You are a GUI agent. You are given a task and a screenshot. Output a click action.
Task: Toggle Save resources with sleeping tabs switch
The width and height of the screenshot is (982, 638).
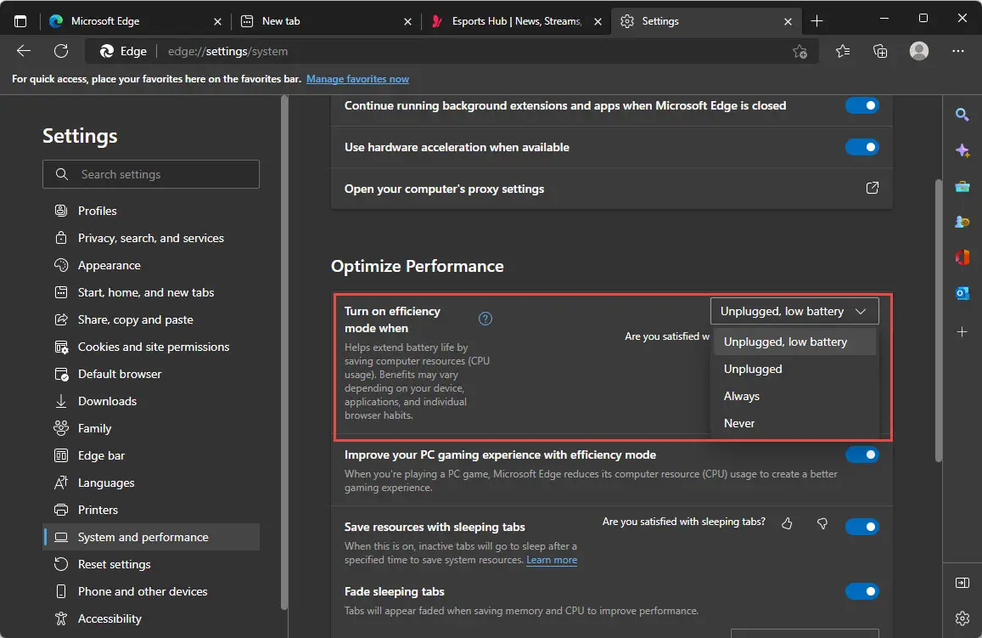[861, 527]
